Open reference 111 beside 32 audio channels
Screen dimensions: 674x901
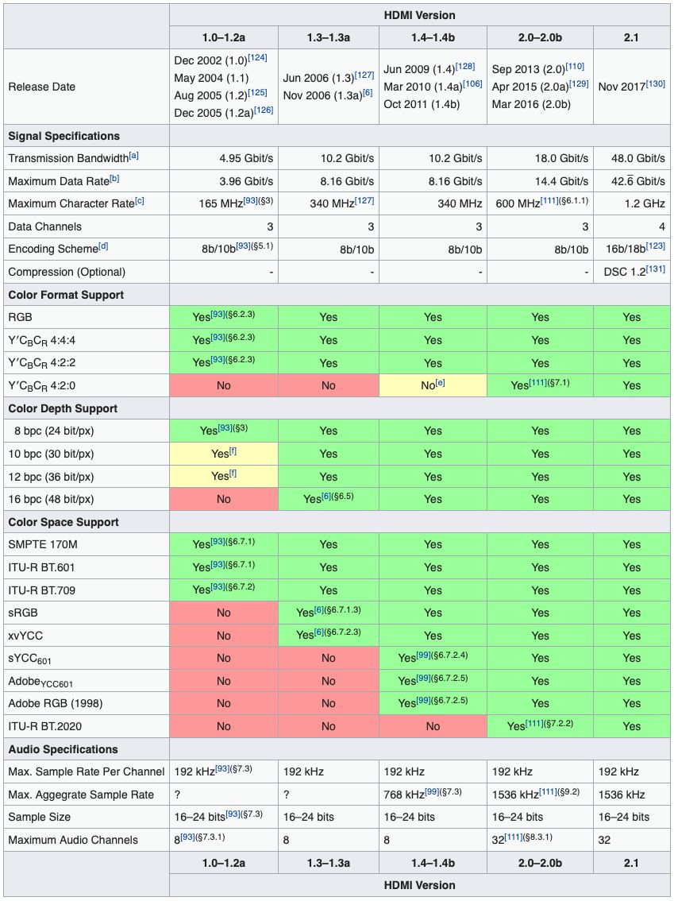[x=514, y=837]
